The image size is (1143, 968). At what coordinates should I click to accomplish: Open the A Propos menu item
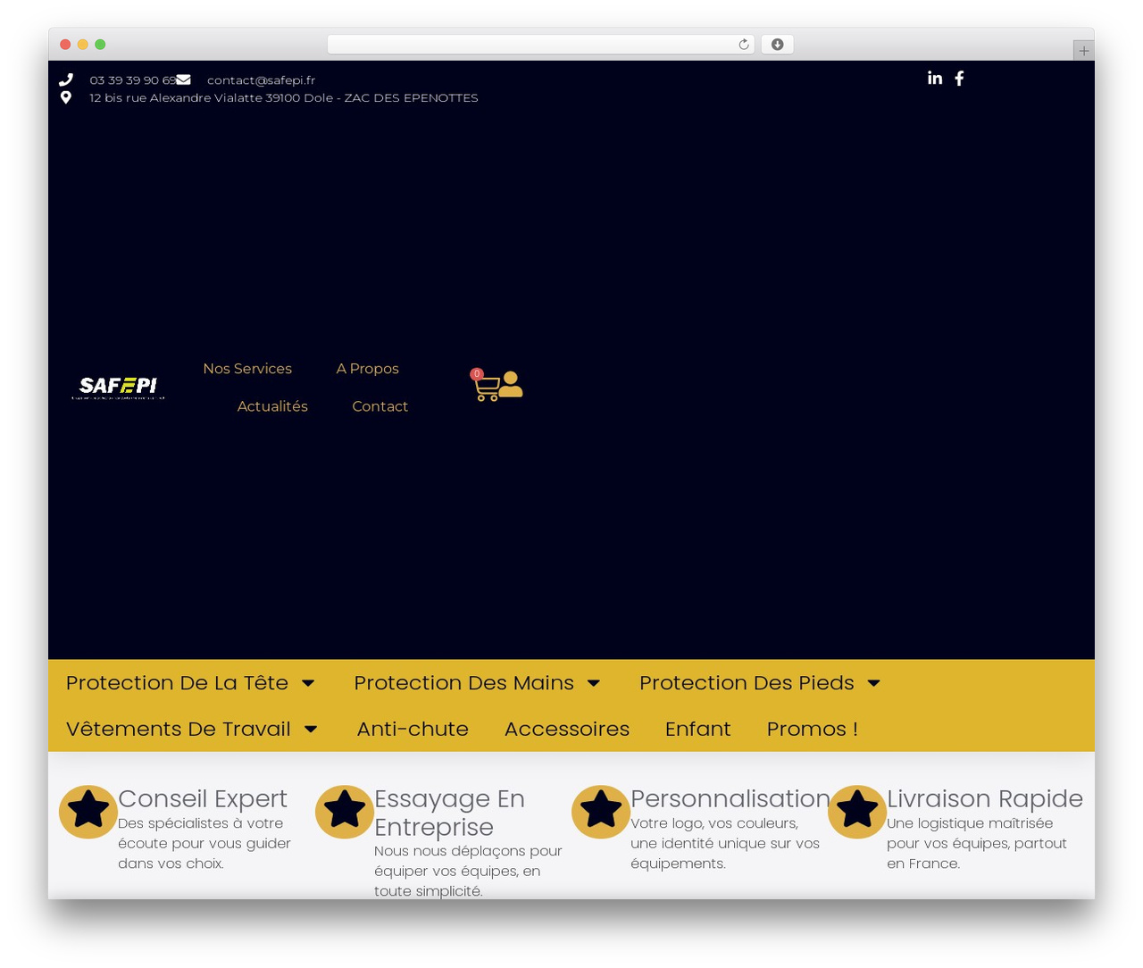point(368,369)
